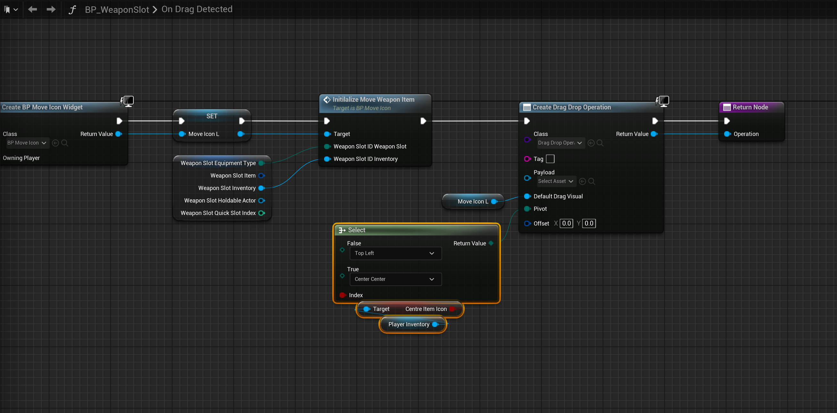The width and height of the screenshot is (837, 413).
Task: Click On Drag Detected breadcrumb item
Action: click(197, 9)
